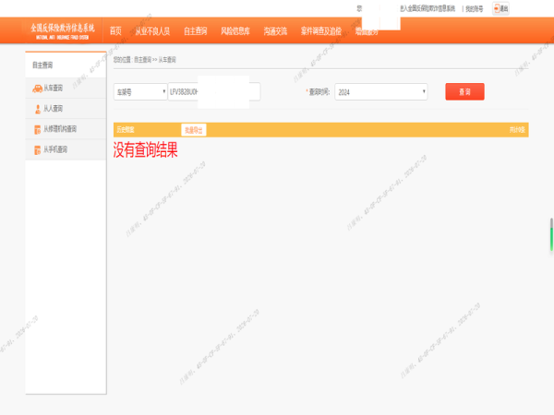Click the VIN input field starting LFV3B28U0
The image size is (554, 415).
[x=214, y=91]
